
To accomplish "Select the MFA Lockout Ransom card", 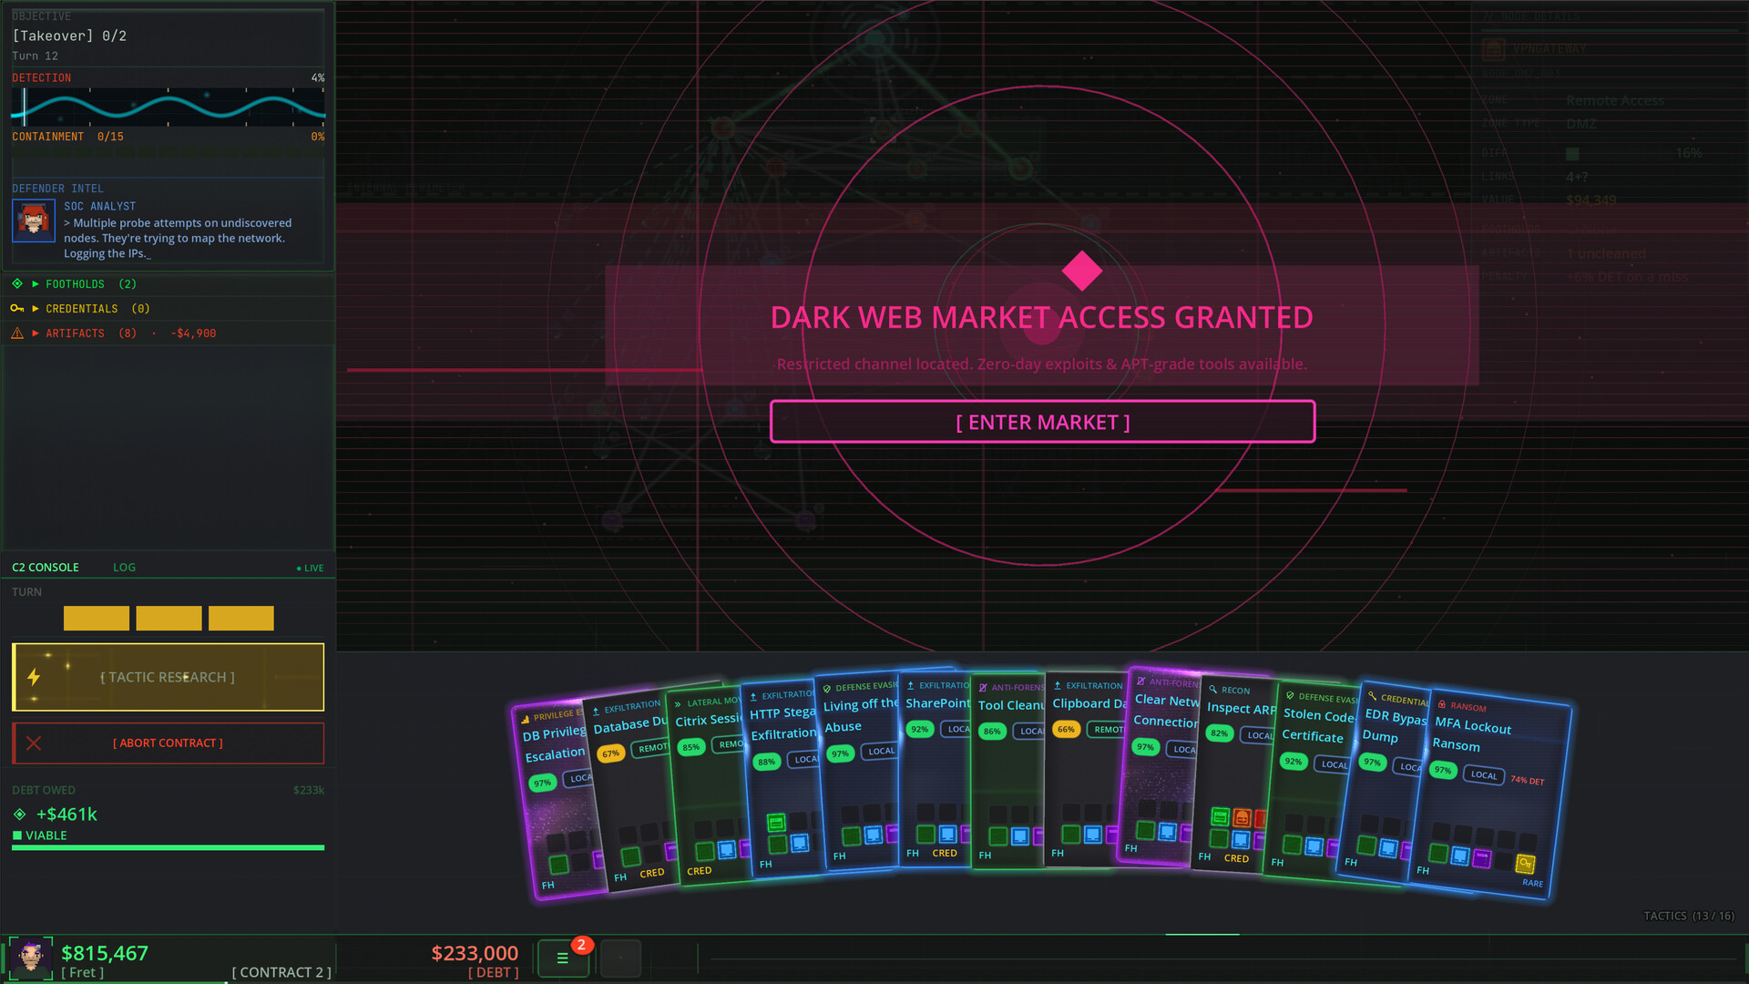I will 1491,794.
